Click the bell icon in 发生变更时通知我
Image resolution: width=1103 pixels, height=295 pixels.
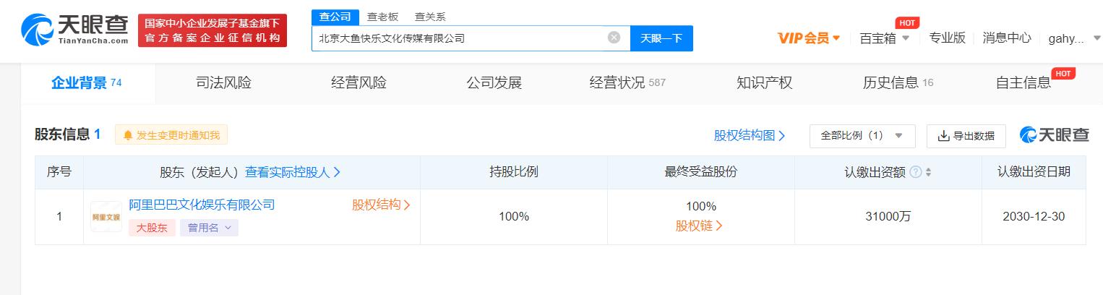(128, 135)
